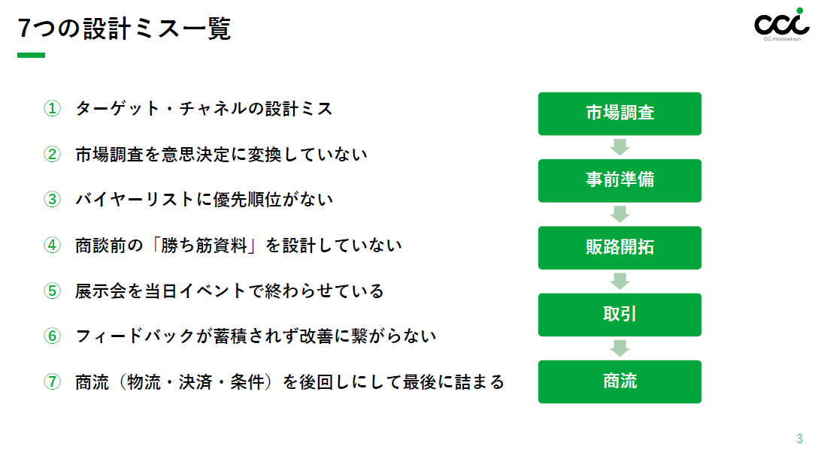Viewport: 824px width, 458px height.
Task: Select the 商流 green box
Action: (620, 381)
